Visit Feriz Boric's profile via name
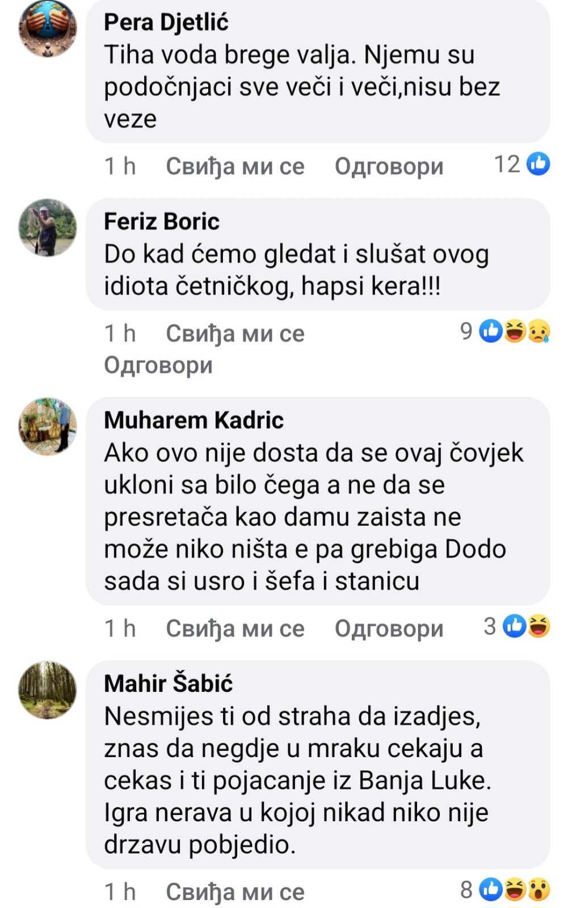568x908 pixels. [x=161, y=221]
